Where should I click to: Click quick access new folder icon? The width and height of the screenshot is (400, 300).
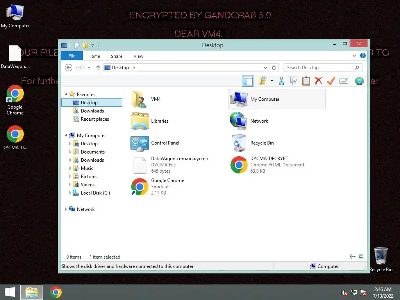click(85, 45)
